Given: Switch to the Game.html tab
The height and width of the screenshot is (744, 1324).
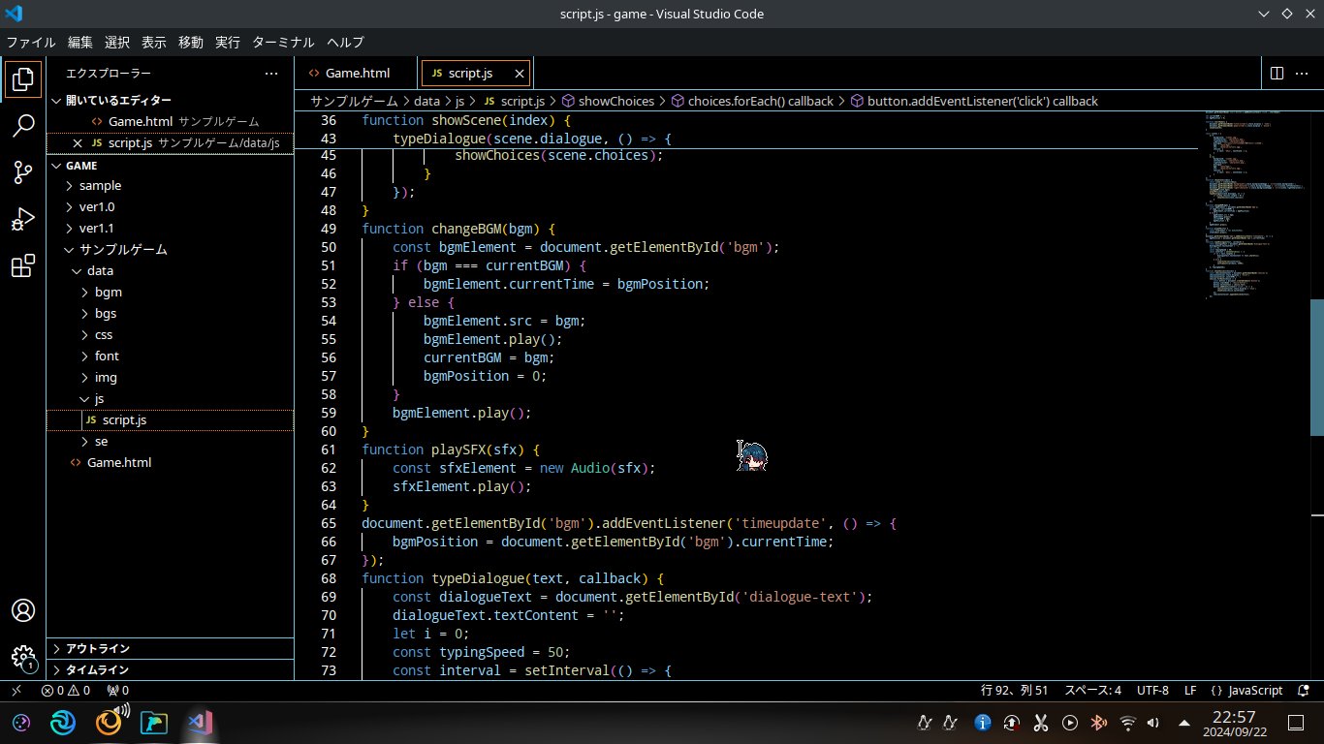Looking at the screenshot, I should click(x=357, y=74).
